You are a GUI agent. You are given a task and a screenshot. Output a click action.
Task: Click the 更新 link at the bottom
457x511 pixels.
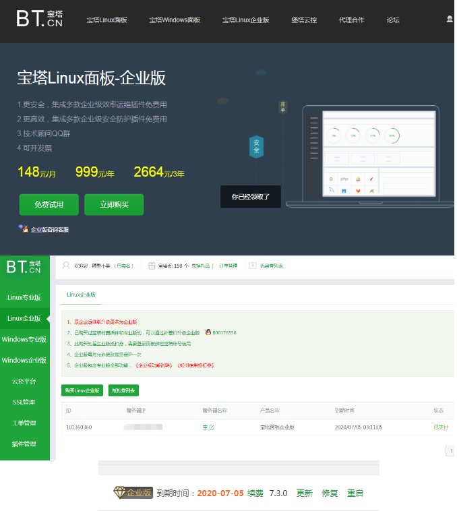click(304, 493)
